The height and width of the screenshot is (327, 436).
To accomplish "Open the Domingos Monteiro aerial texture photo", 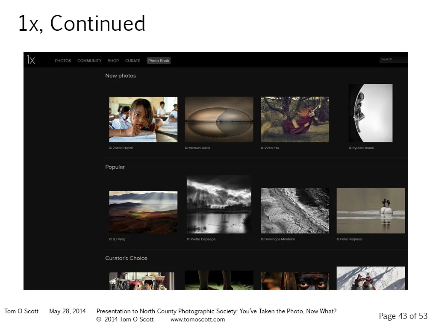I will (295, 211).
